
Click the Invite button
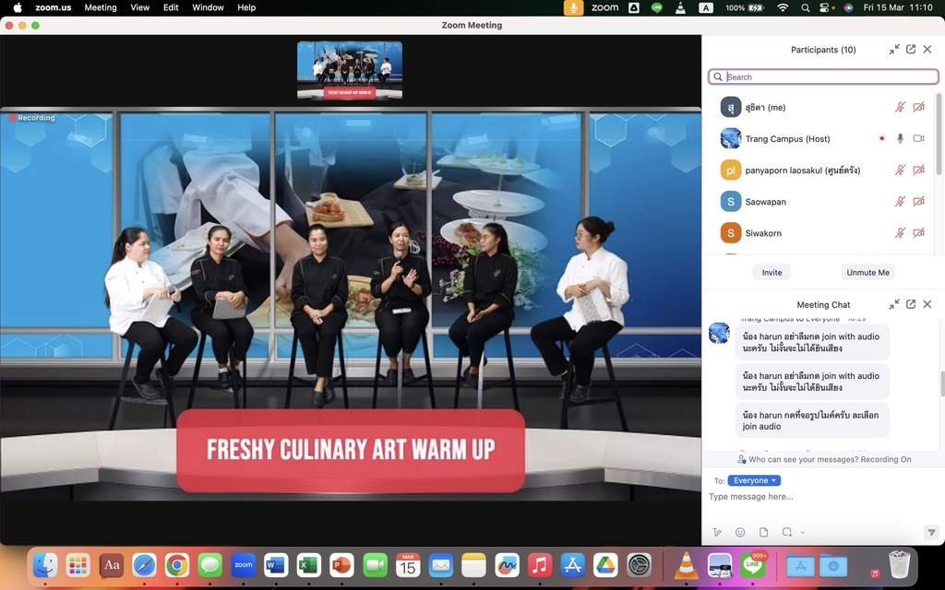(772, 273)
